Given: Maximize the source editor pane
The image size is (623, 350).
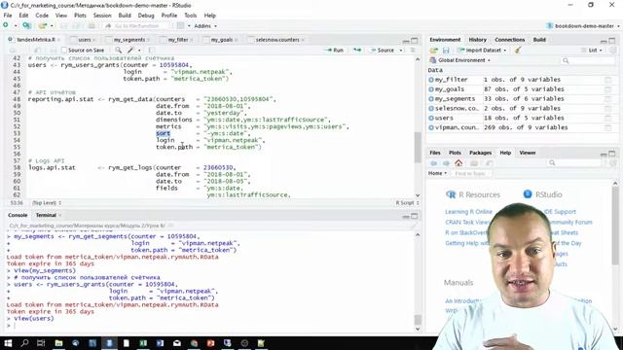Looking at the screenshot, I should pyautogui.click(x=415, y=41).
